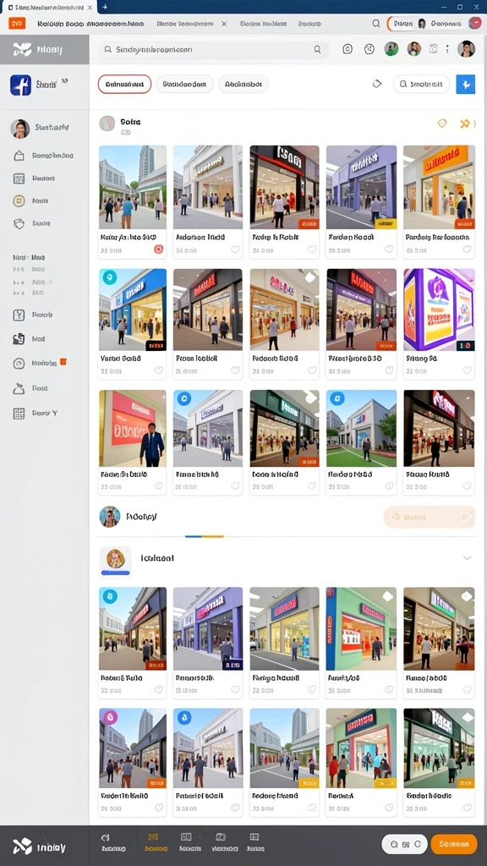The width and height of the screenshot is (487, 866).
Task: Toggle the heart on the purple storefront card in the first row
Action: click(389, 249)
